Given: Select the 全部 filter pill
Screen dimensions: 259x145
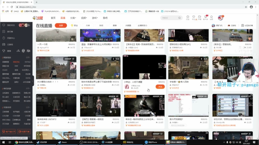Looking at the screenshot, I should click(x=61, y=25).
